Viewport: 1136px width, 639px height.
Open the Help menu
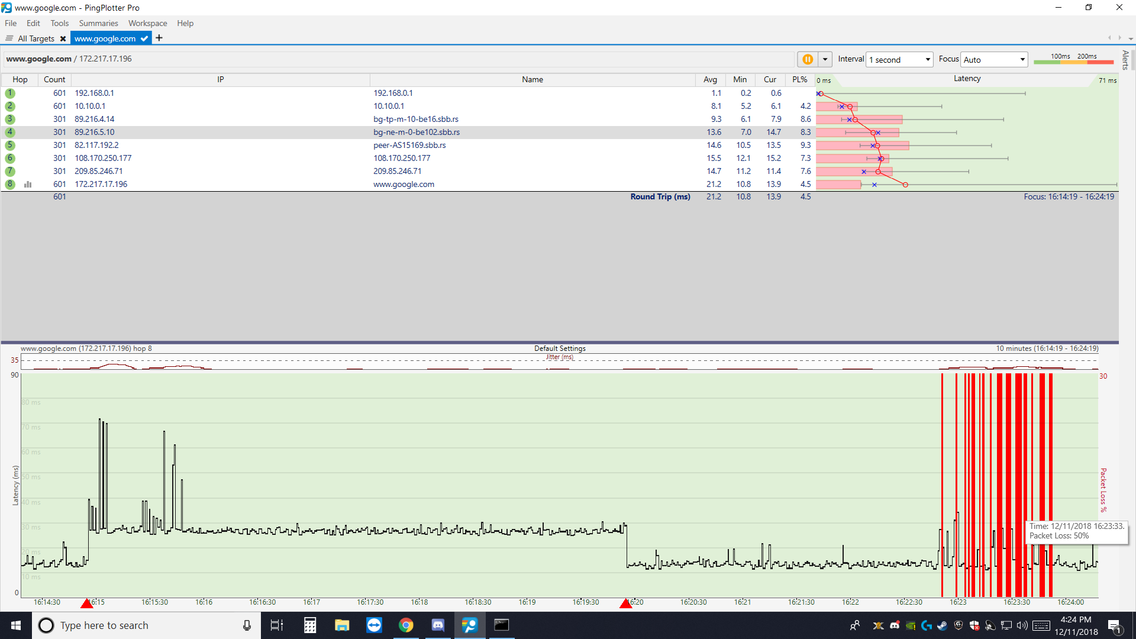pos(185,23)
